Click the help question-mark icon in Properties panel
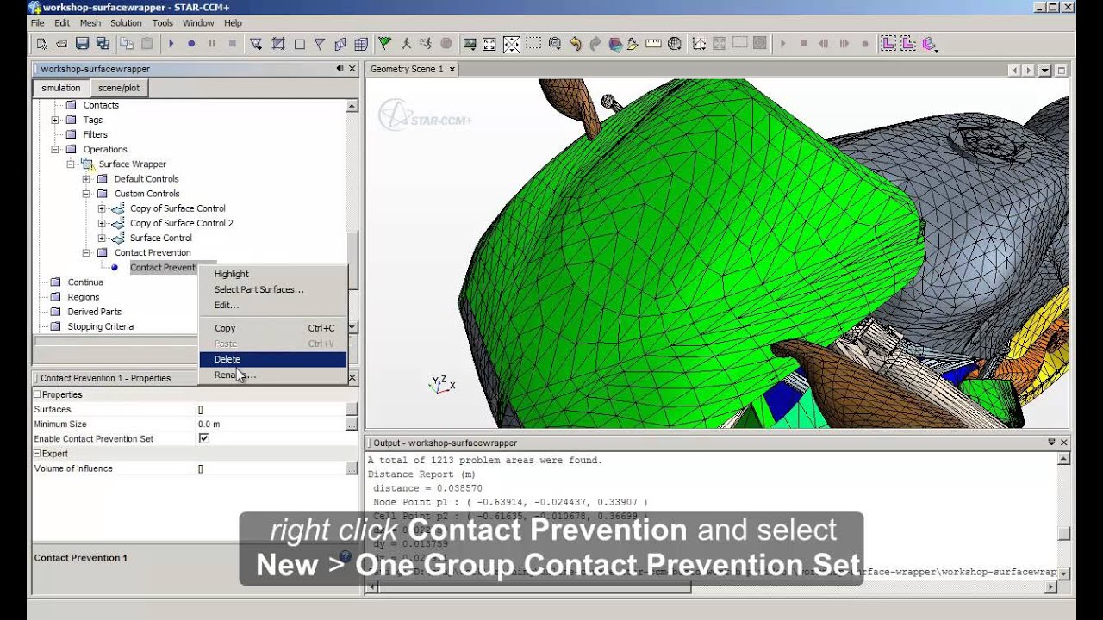1103x620 pixels. click(346, 557)
